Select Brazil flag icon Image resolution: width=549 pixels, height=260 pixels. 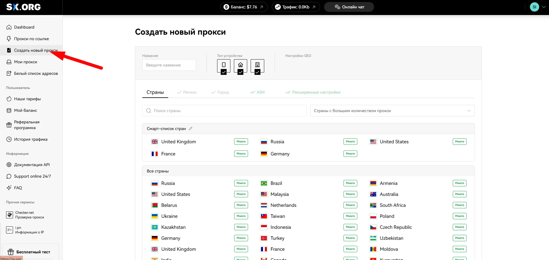(264, 183)
